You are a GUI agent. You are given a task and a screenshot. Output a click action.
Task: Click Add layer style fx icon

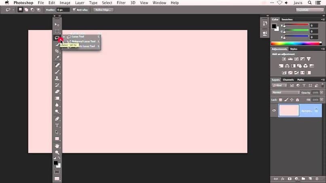(283, 179)
